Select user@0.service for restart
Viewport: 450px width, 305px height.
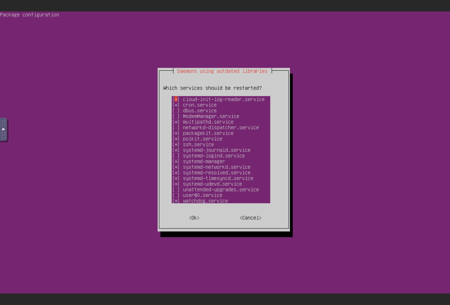pos(176,195)
